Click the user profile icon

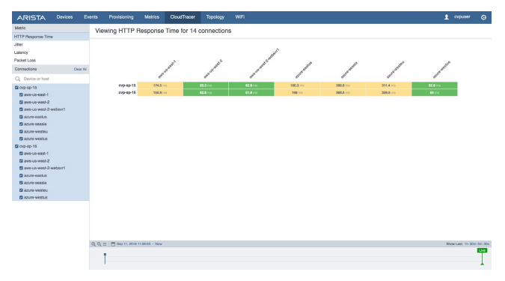pyautogui.click(x=447, y=17)
